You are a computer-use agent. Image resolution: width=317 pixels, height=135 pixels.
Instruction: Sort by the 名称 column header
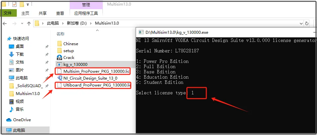tap(60, 34)
